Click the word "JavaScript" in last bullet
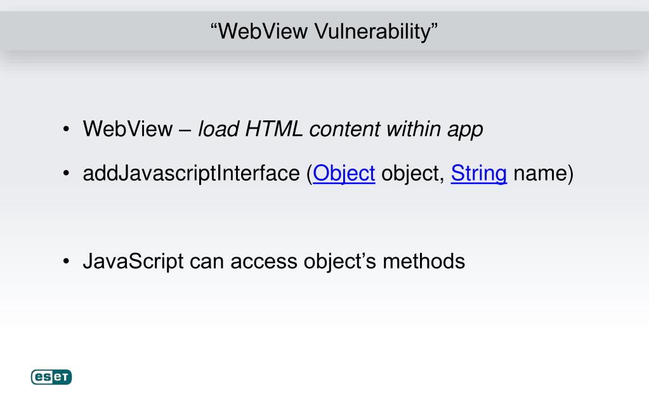Image resolution: width=649 pixels, height=405 pixels. (133, 262)
